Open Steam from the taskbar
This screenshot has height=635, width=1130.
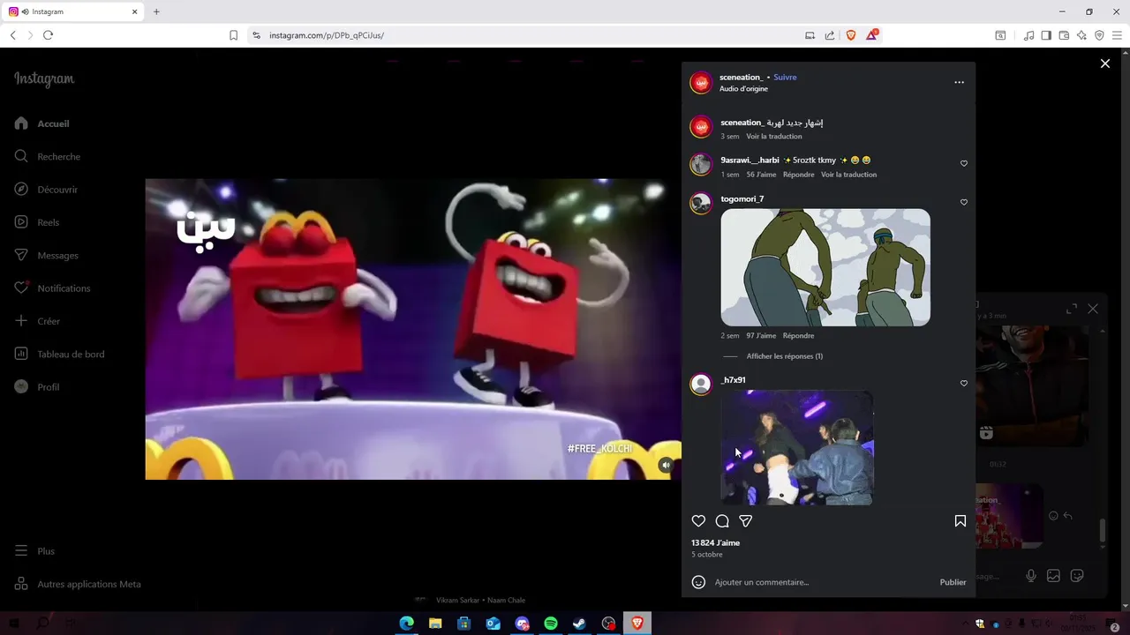[x=579, y=624]
